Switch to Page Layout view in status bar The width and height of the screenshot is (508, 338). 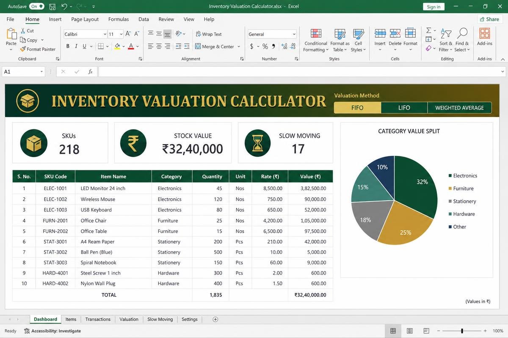(409, 331)
